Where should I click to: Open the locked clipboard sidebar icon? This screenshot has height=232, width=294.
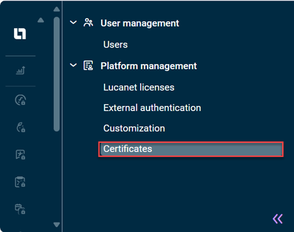20,182
